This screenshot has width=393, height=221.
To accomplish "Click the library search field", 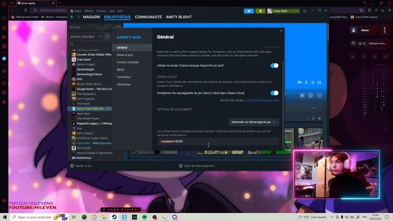I will pyautogui.click(x=90, y=44).
